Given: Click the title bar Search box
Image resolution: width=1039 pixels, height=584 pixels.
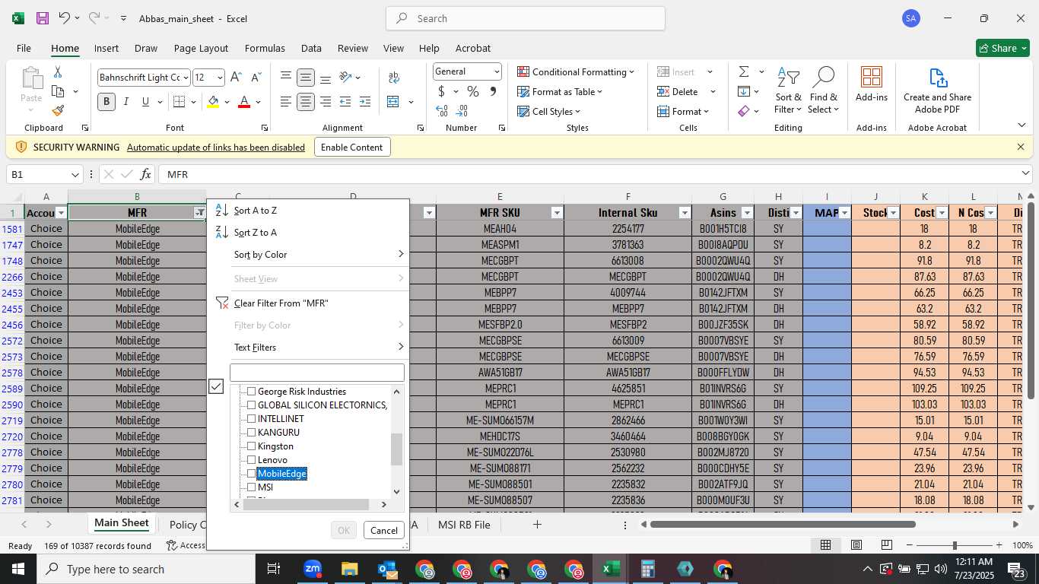Looking at the screenshot, I should pyautogui.click(x=526, y=18).
